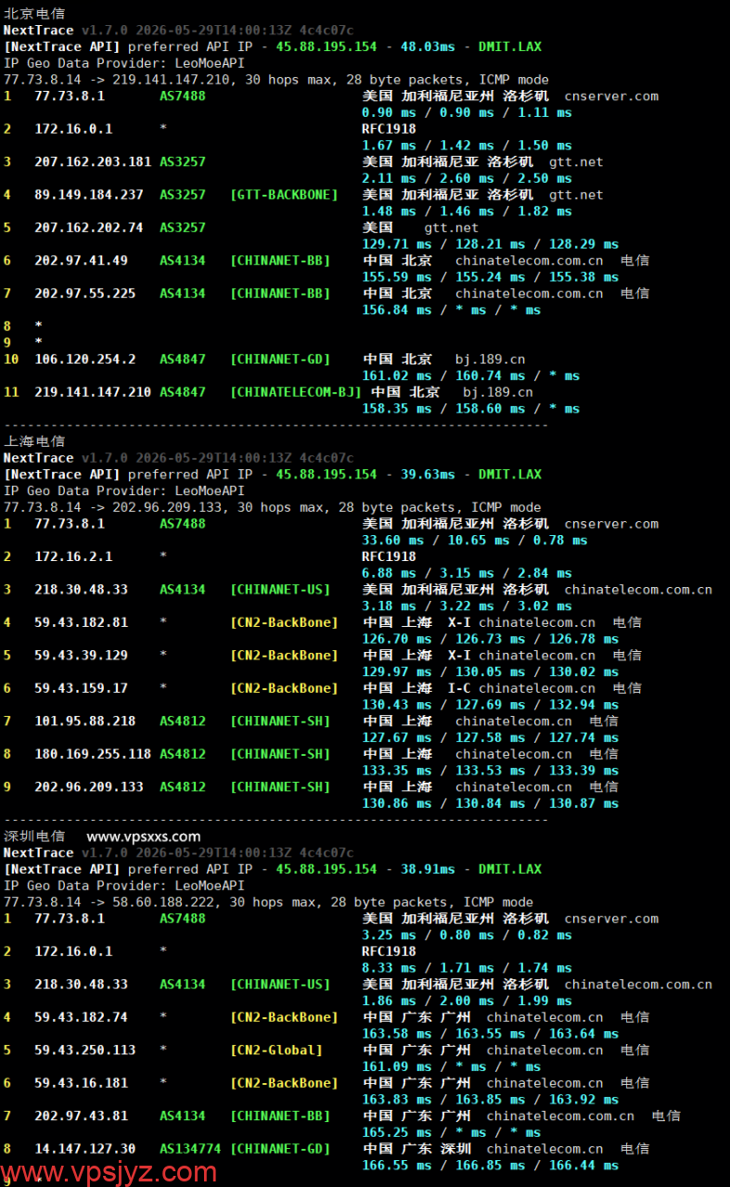
Task: Click the 上海电信 section heading
Action: 34,441
